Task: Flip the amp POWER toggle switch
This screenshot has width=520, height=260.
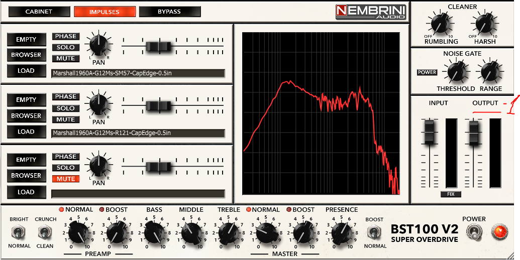Action: [474, 232]
